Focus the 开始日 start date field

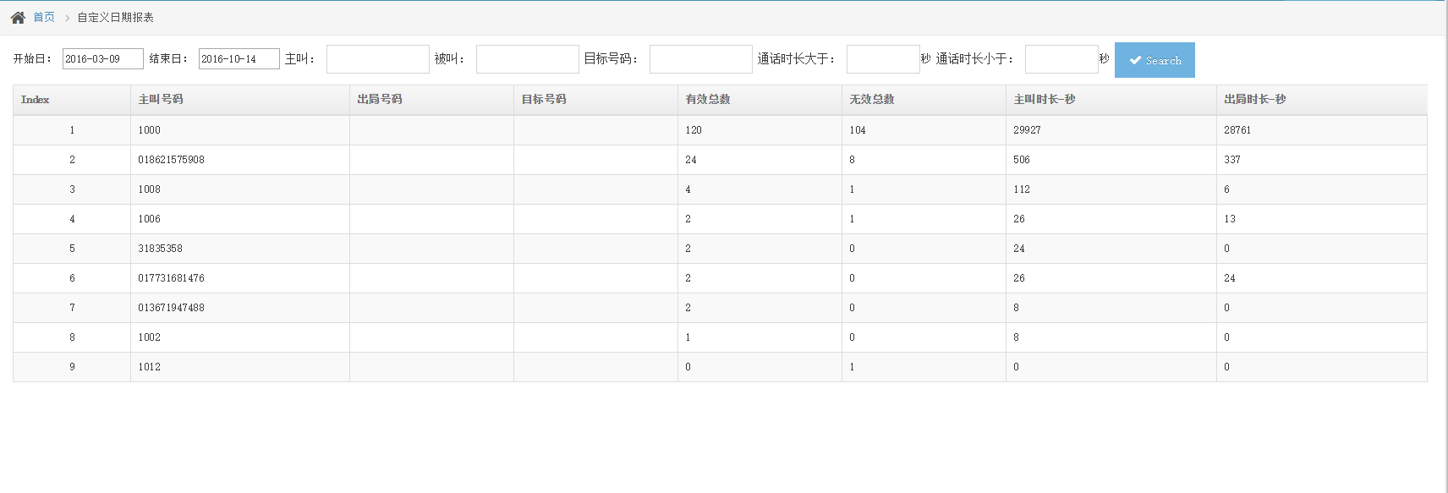tap(102, 59)
